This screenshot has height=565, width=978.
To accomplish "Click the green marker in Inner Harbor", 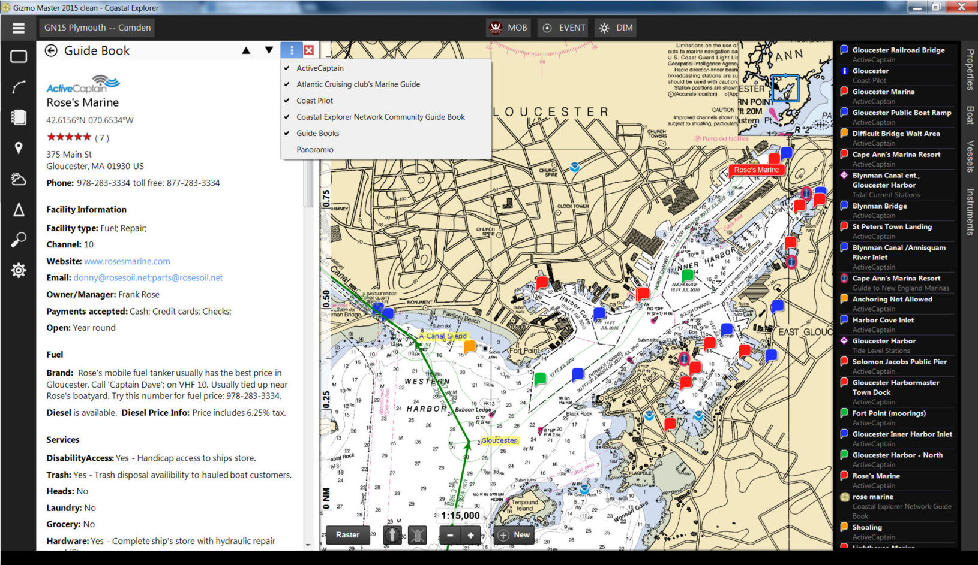I will tap(688, 274).
